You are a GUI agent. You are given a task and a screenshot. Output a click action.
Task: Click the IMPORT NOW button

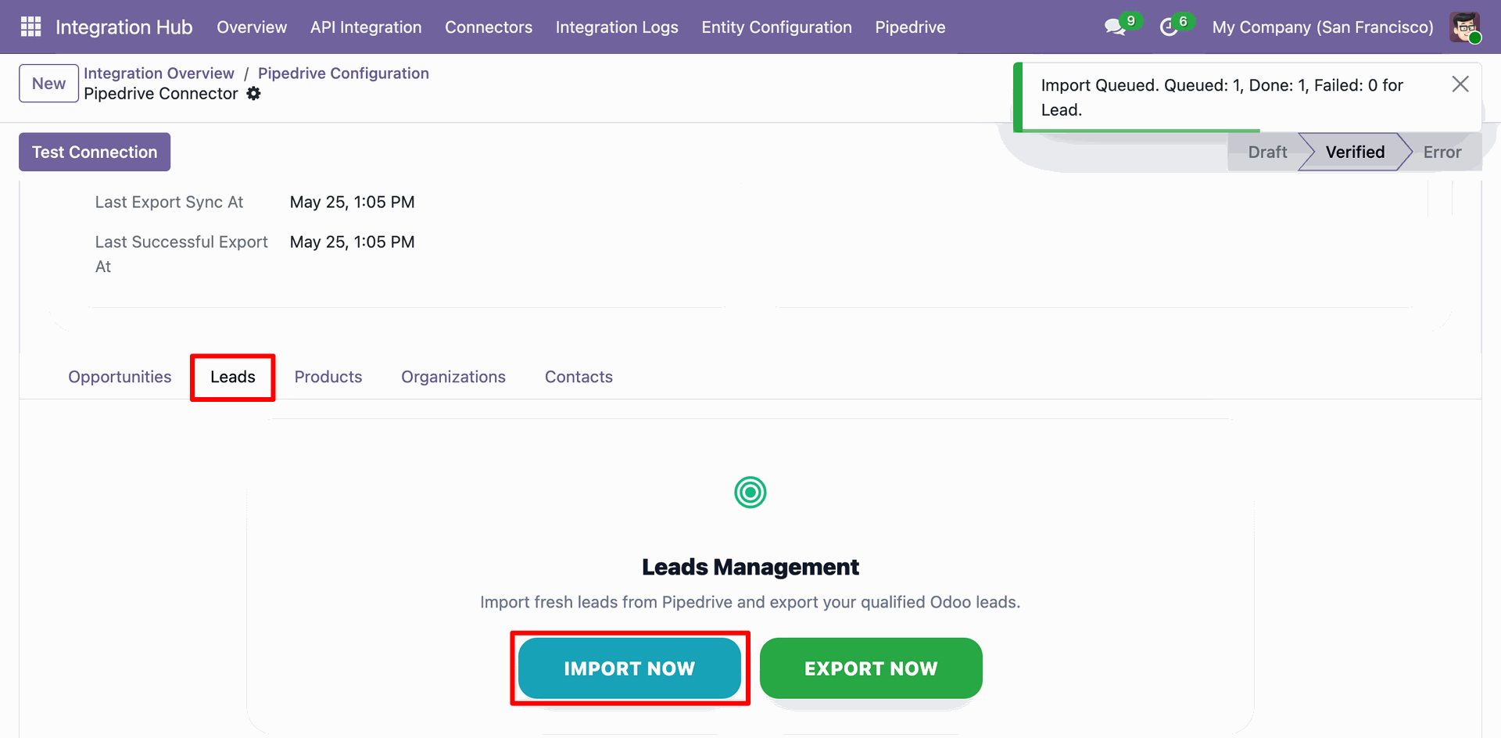[629, 668]
